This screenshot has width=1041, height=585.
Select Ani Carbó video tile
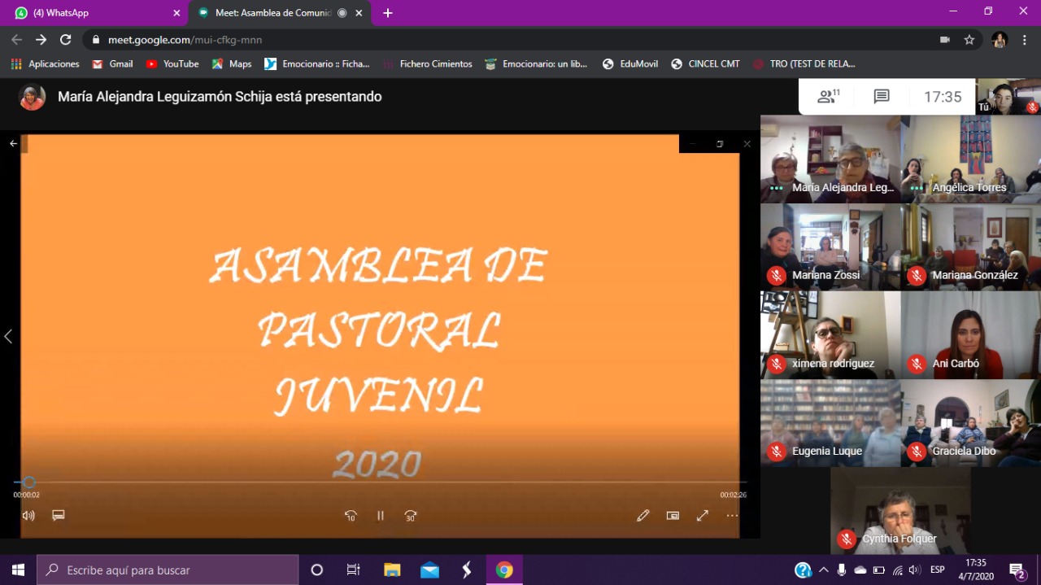click(x=971, y=334)
